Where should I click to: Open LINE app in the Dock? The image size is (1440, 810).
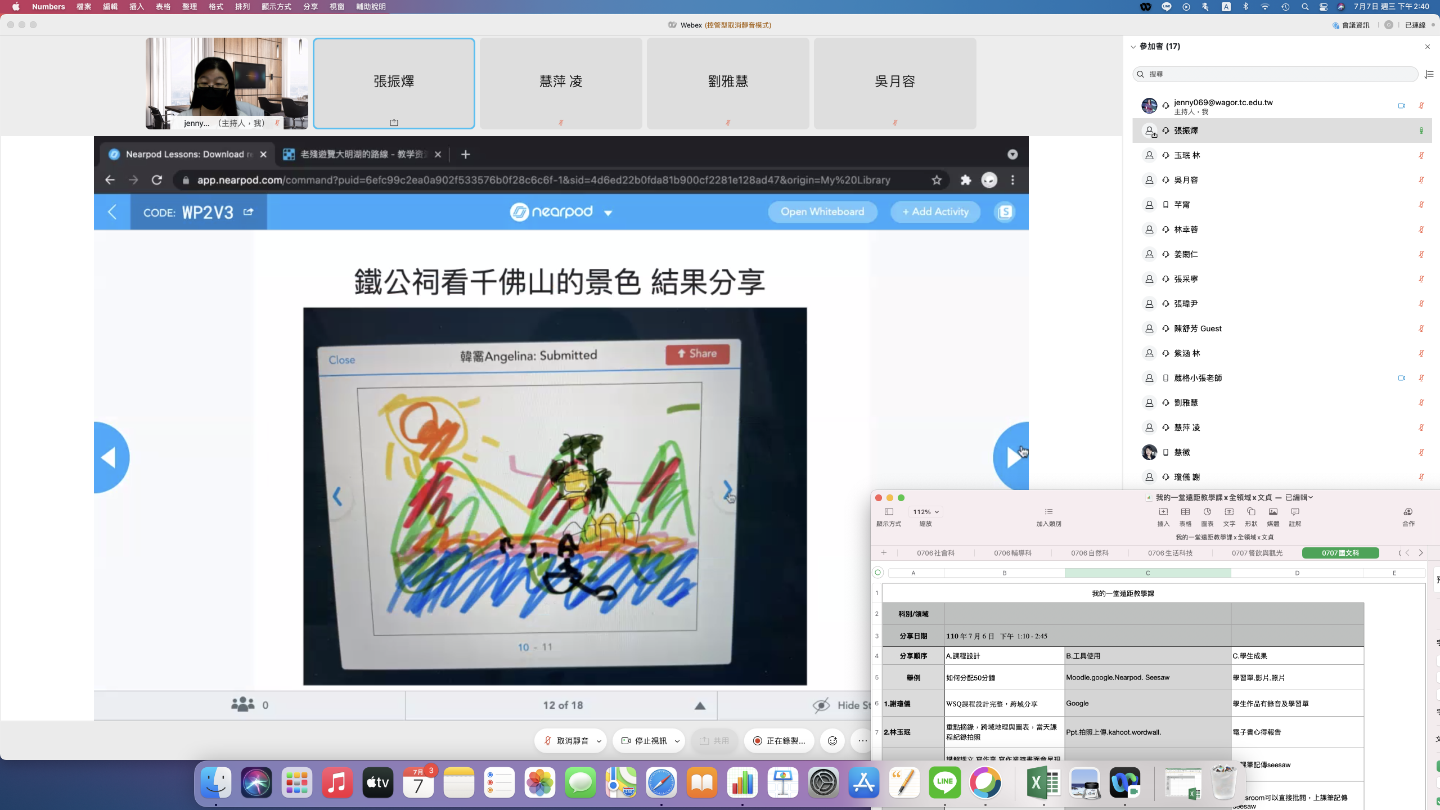click(x=944, y=782)
